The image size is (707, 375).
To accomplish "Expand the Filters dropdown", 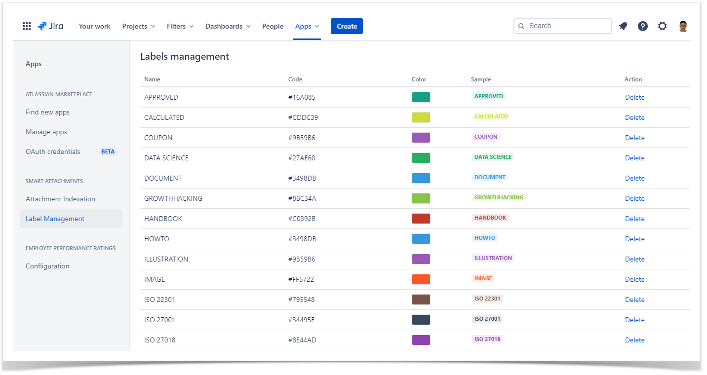I will pyautogui.click(x=180, y=26).
